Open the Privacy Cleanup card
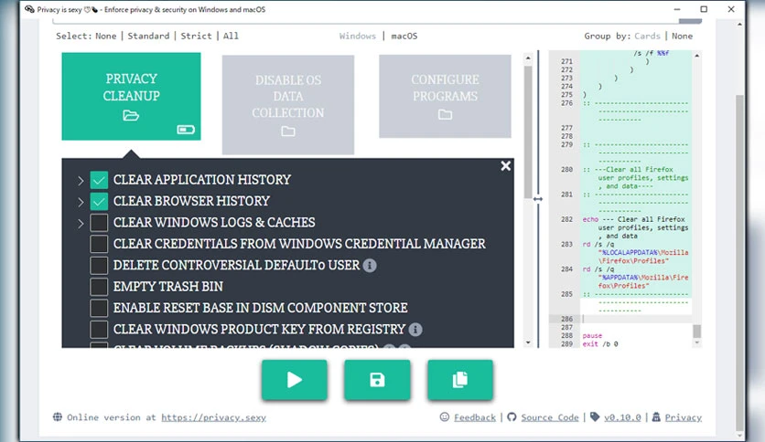 pos(131,97)
